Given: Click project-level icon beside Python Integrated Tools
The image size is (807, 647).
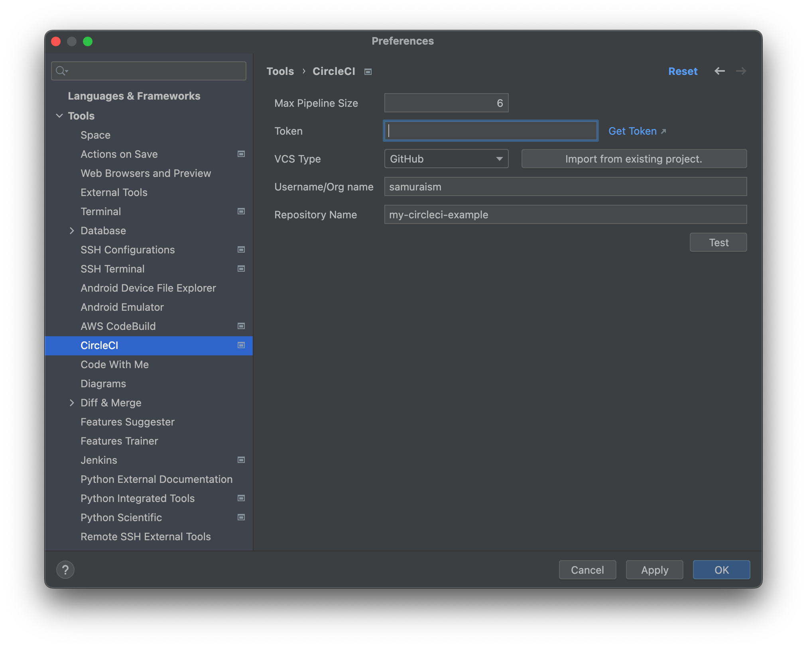Looking at the screenshot, I should (241, 498).
